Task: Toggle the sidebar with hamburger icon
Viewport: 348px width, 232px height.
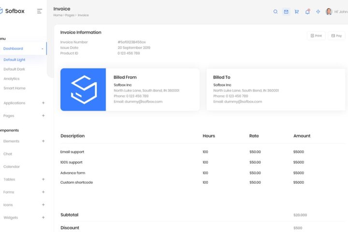Action: [x=40, y=11]
